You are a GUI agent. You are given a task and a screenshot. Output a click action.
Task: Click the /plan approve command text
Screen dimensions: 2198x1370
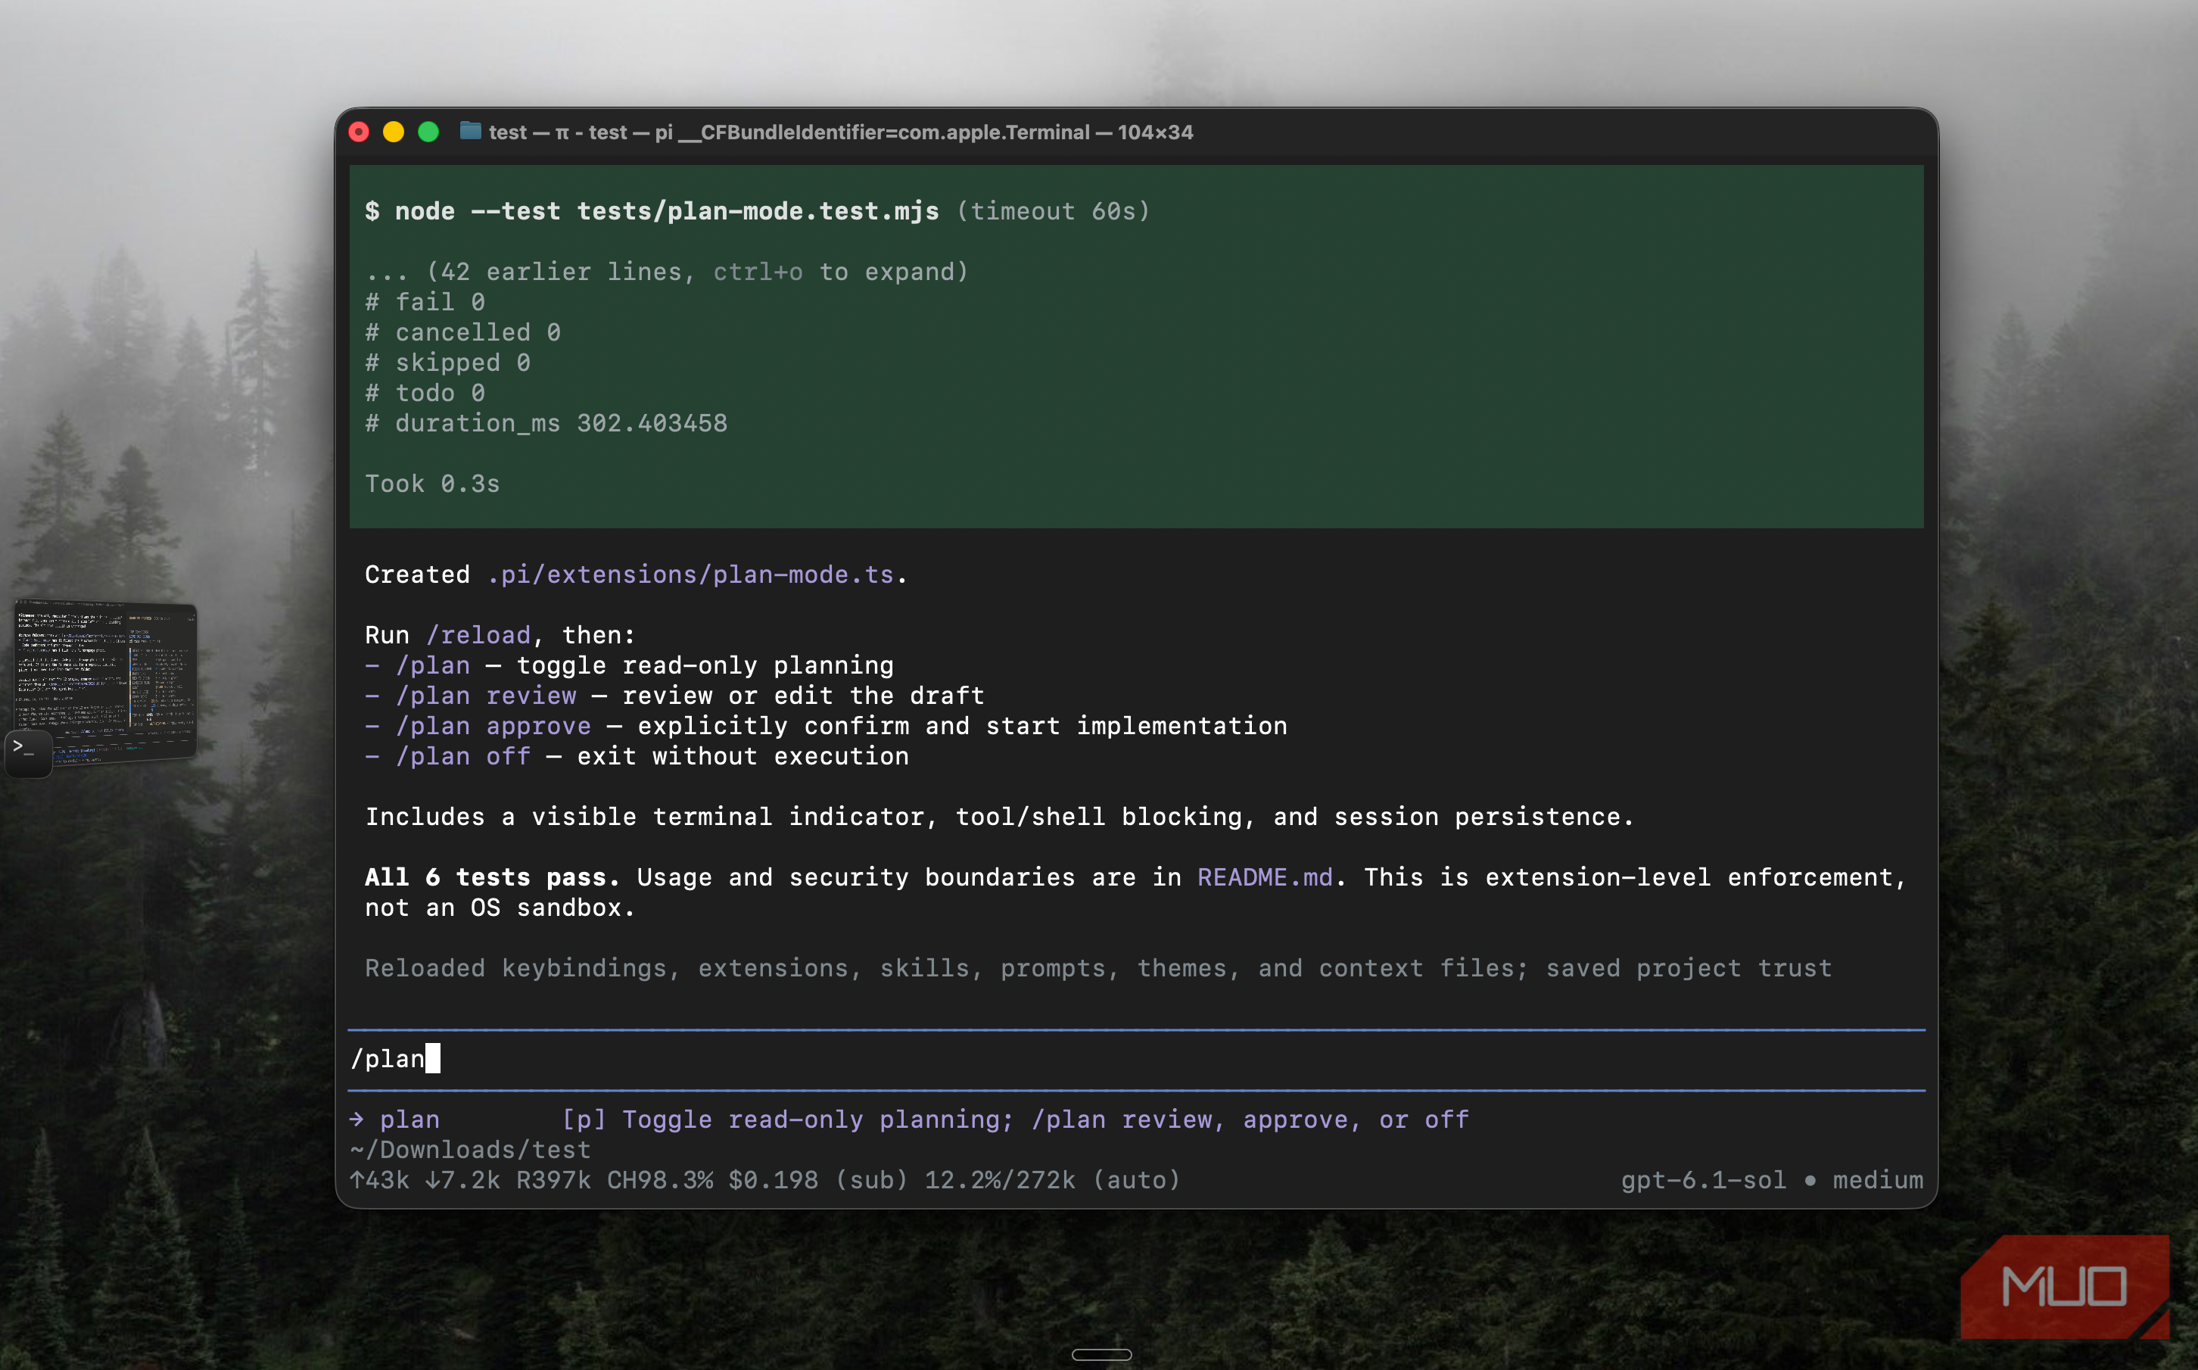pyautogui.click(x=493, y=726)
